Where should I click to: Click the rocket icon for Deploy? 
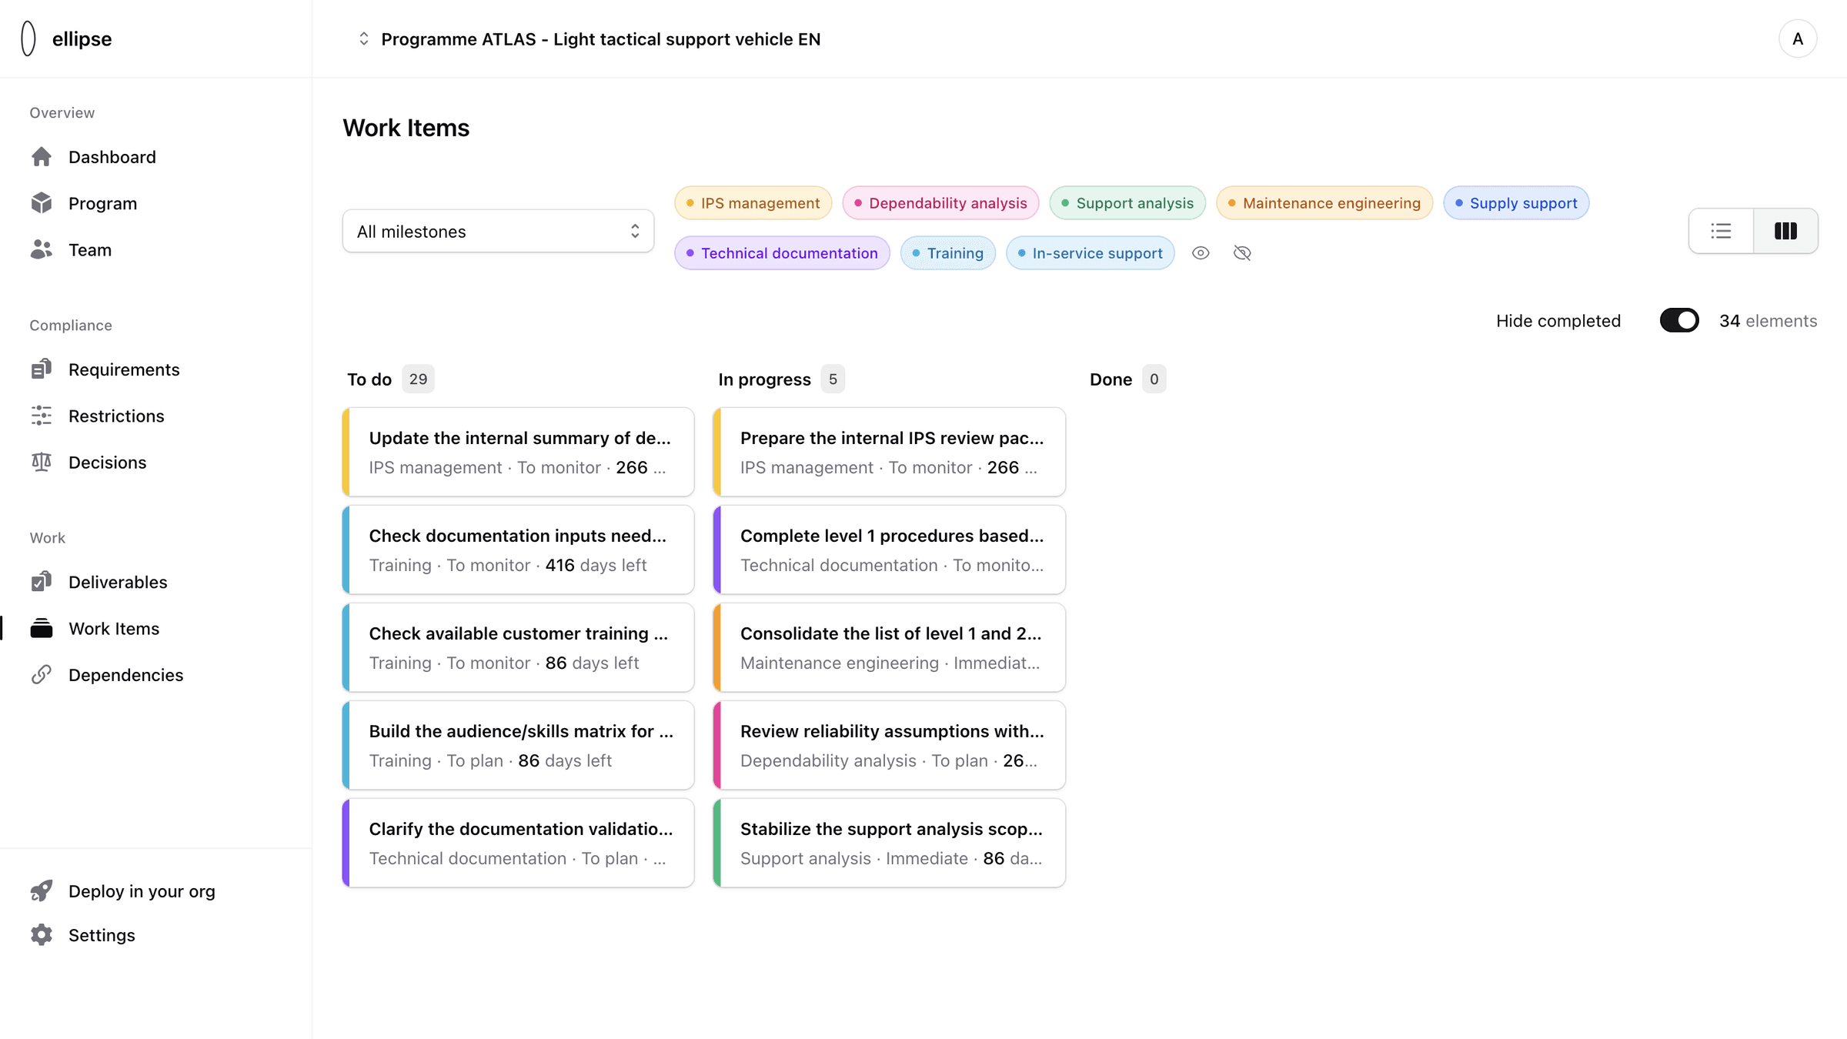[x=42, y=890]
